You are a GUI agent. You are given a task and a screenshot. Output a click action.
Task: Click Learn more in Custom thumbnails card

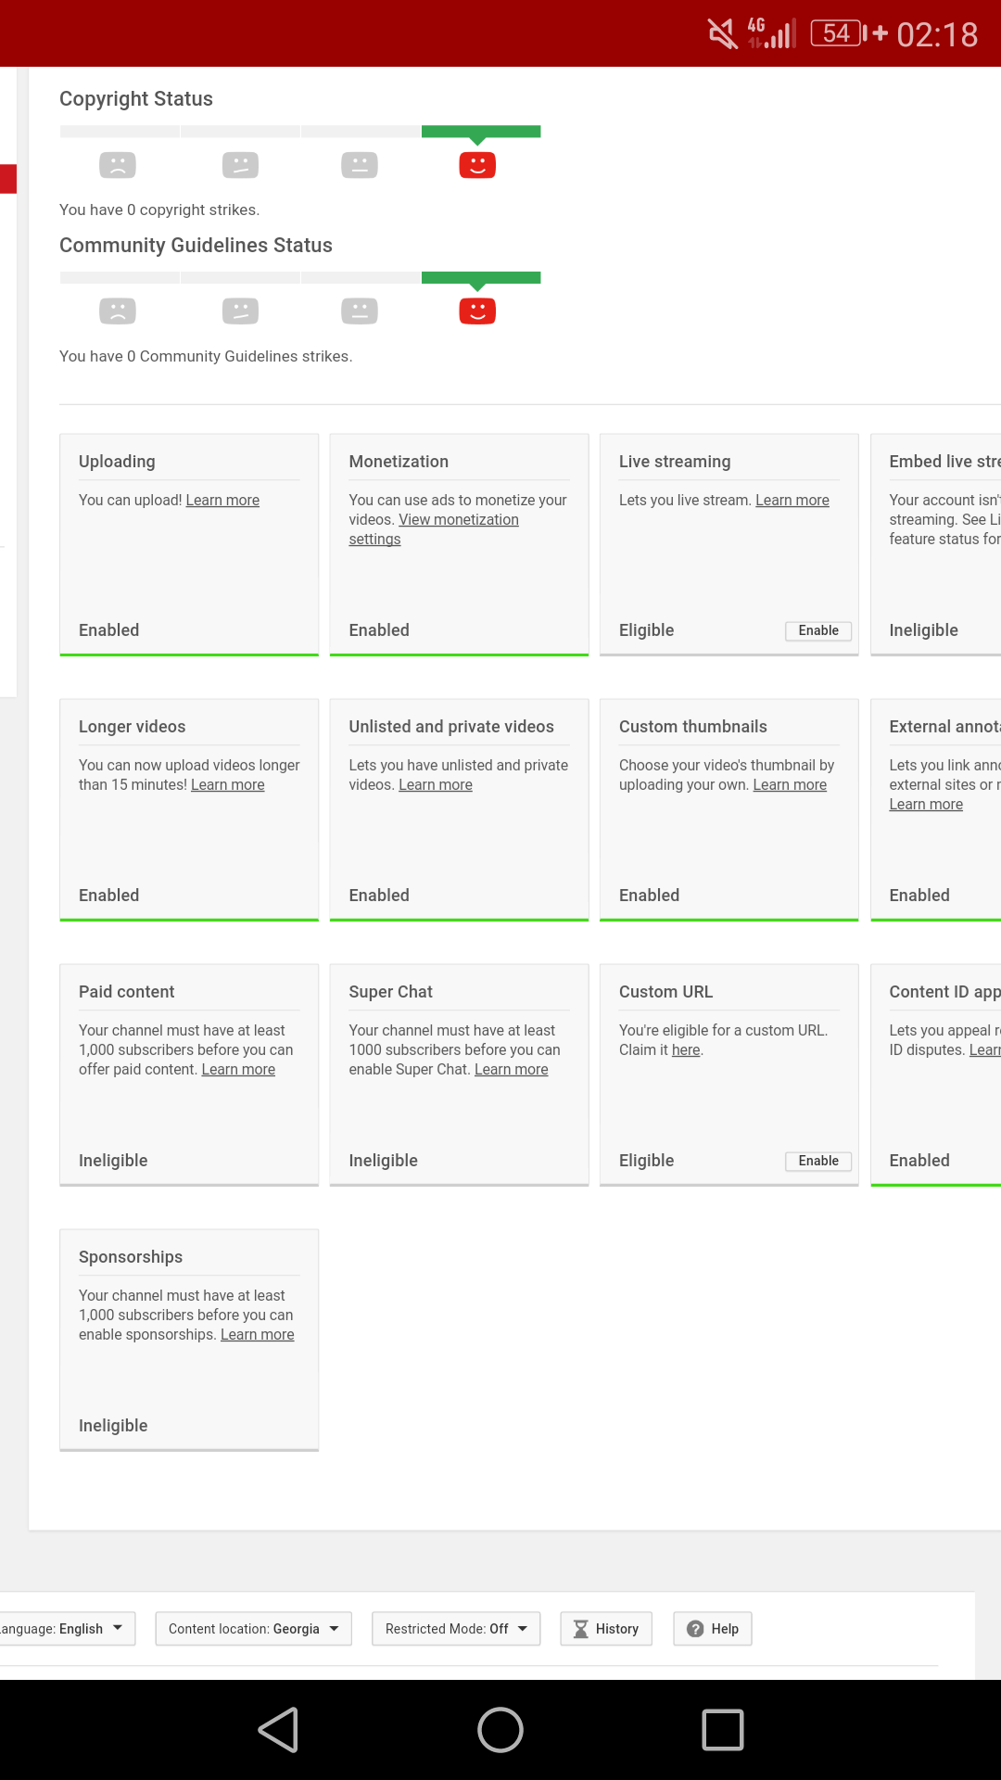(x=790, y=785)
